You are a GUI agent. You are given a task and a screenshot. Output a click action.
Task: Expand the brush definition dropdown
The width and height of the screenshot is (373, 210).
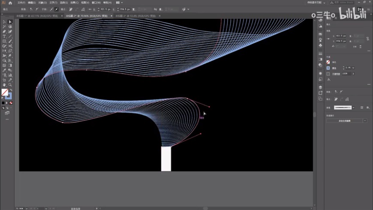click(354, 108)
